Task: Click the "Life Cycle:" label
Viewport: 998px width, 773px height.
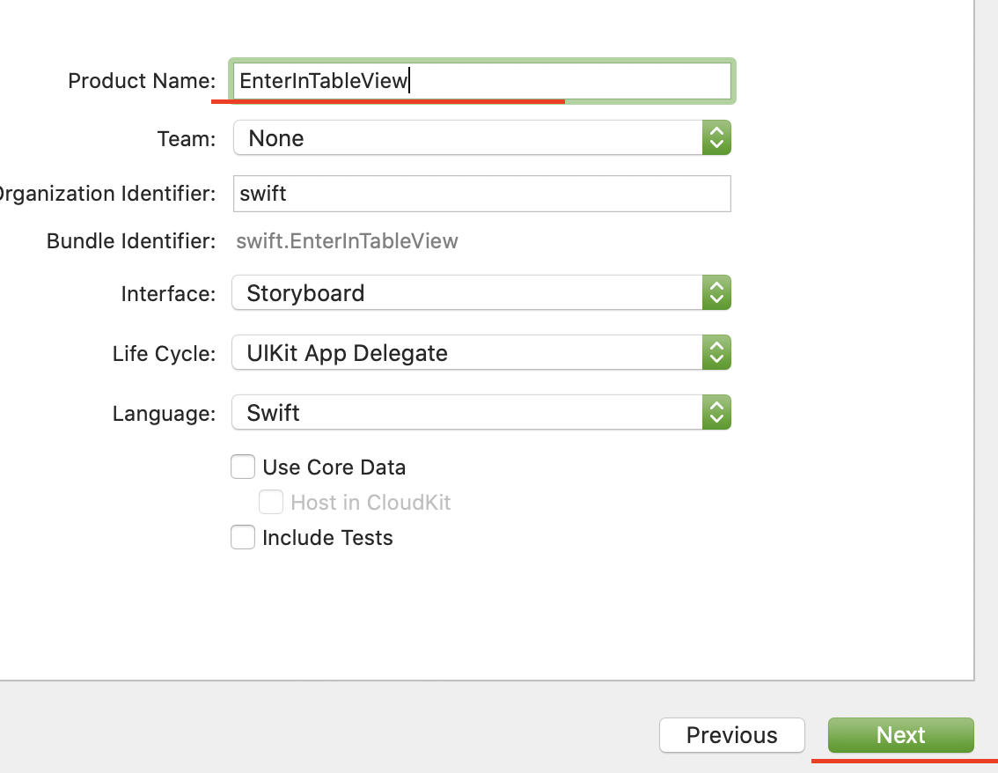Action: point(164,354)
